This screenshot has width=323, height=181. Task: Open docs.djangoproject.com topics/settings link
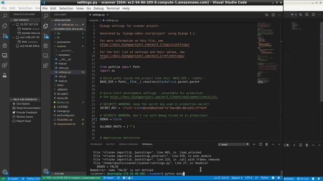[x=145, y=45]
